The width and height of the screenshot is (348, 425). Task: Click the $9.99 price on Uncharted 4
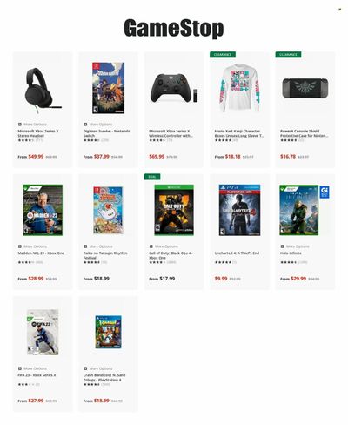(x=221, y=279)
